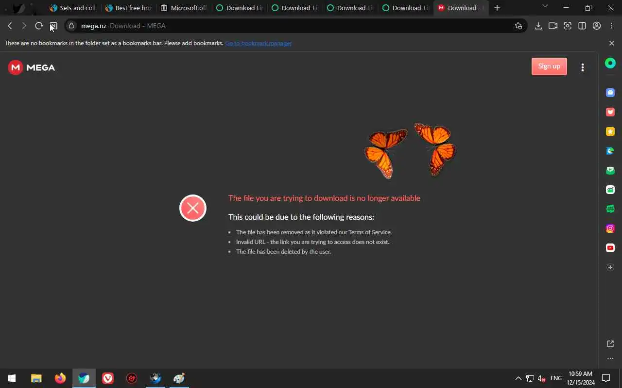Viewport: 622px width, 388px height.
Task: Open the user profile icon in toolbar
Action: coord(597,26)
